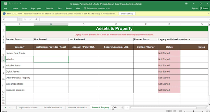
Task: Switch to Insurance Information sheet tab
Action: click(78, 107)
